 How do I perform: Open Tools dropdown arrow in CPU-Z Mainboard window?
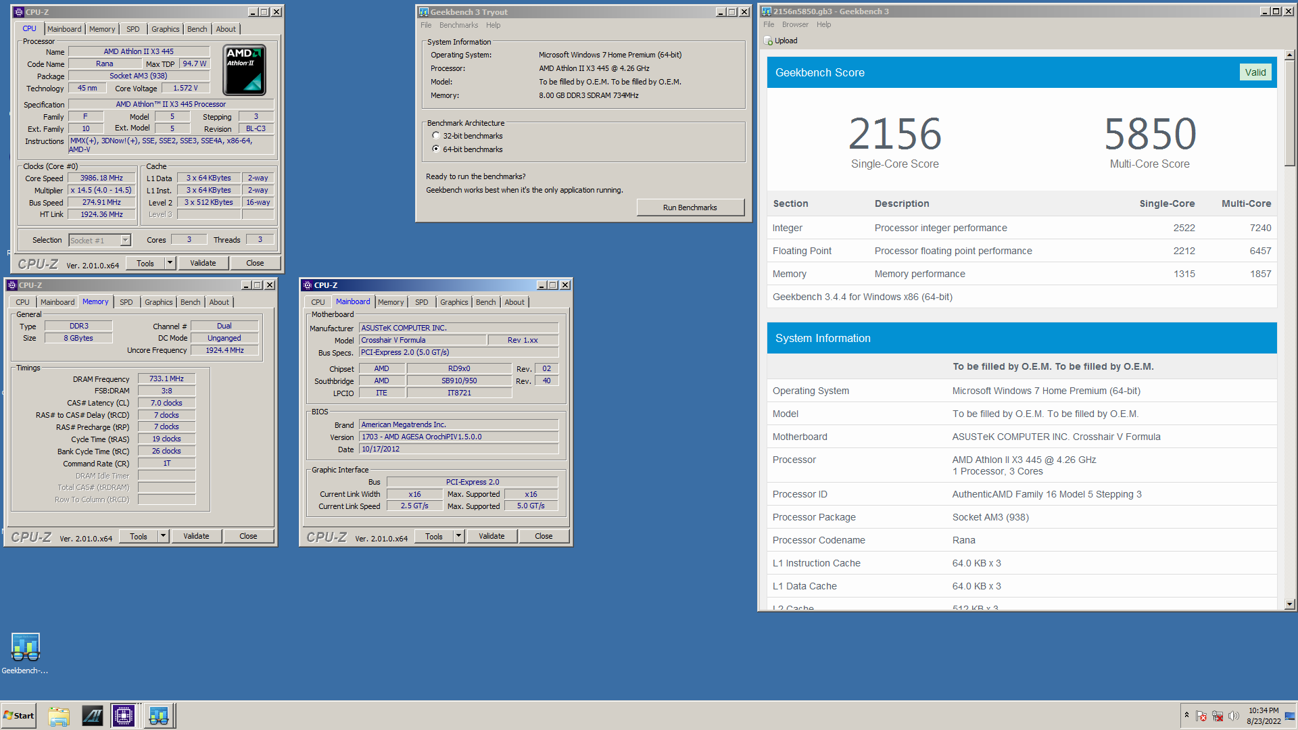click(458, 536)
